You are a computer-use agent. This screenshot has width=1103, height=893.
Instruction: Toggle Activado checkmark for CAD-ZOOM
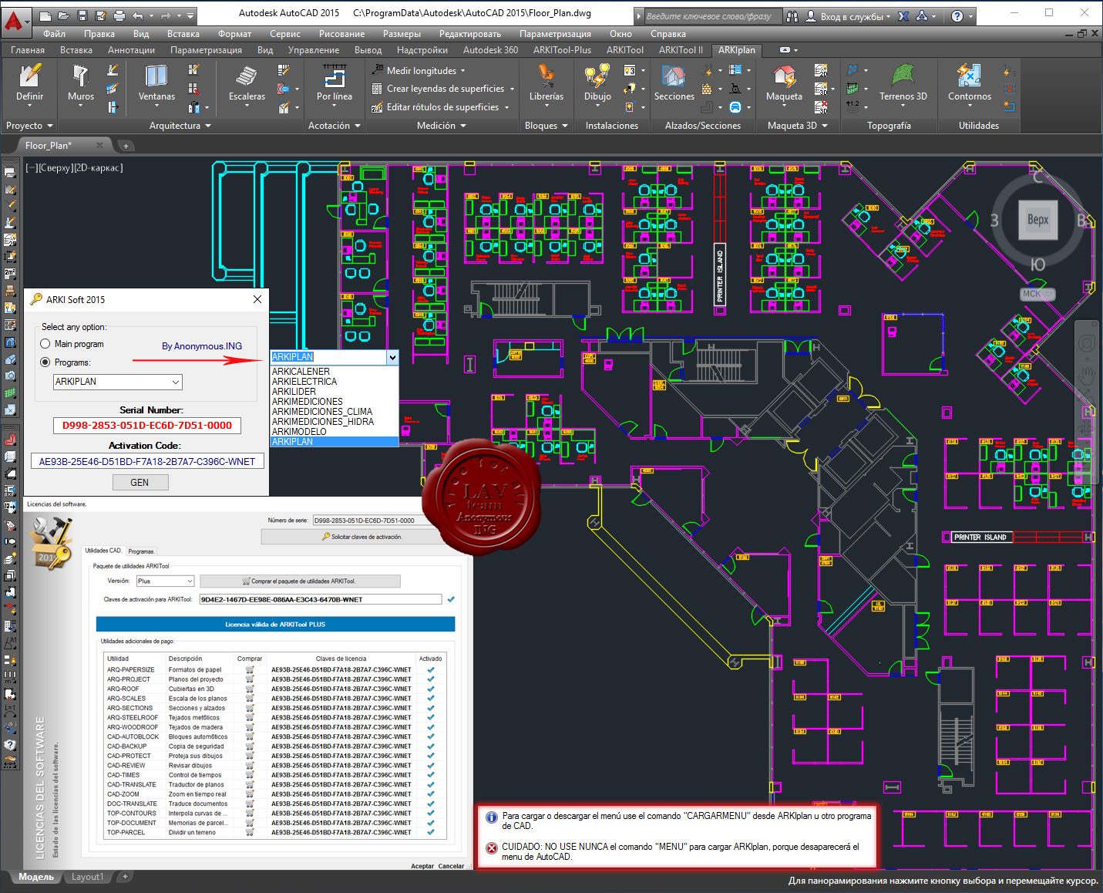[430, 794]
